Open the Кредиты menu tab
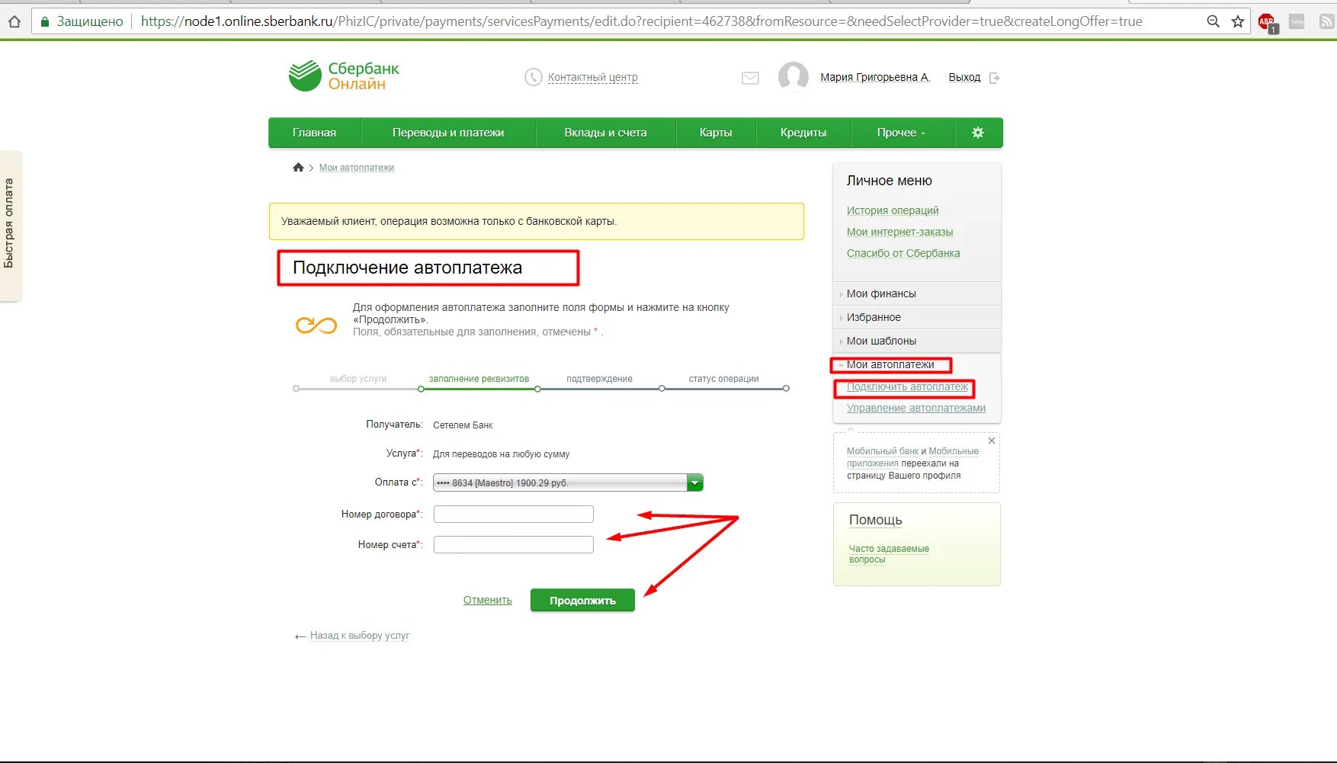Screen dimensions: 1337x763 click(x=803, y=133)
